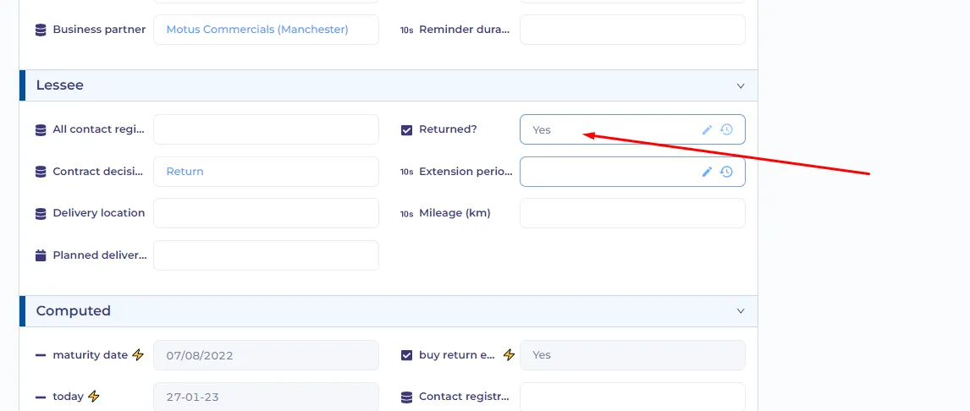The height and width of the screenshot is (411, 970).
Task: Open the Contract decision field showing Return
Action: (x=266, y=172)
